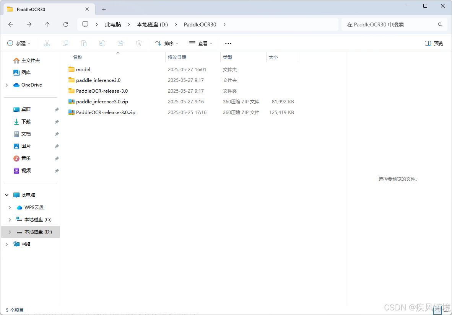452x315 pixels.
Task: Click the search magnifier icon
Action: [440, 24]
